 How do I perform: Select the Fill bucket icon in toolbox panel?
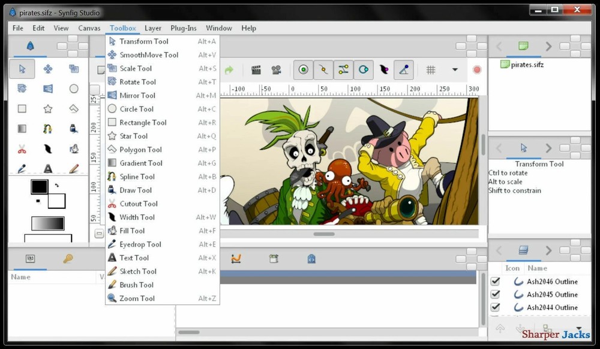pyautogui.click(x=74, y=149)
